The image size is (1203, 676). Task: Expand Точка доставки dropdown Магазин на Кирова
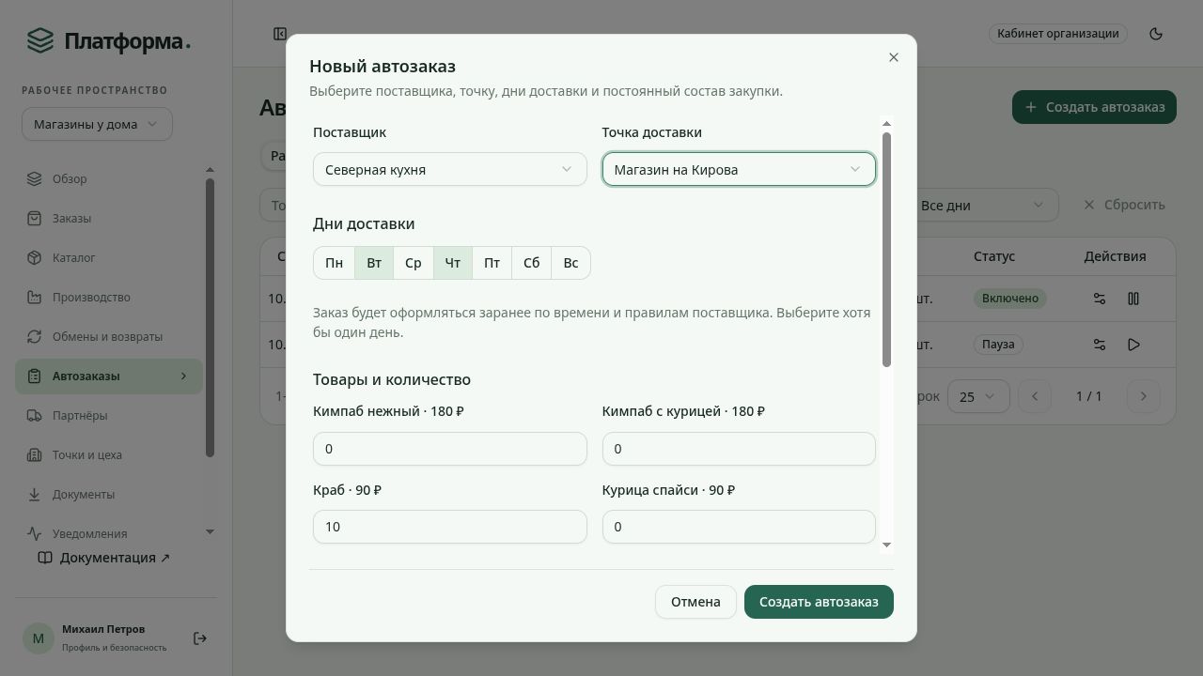[x=739, y=169]
